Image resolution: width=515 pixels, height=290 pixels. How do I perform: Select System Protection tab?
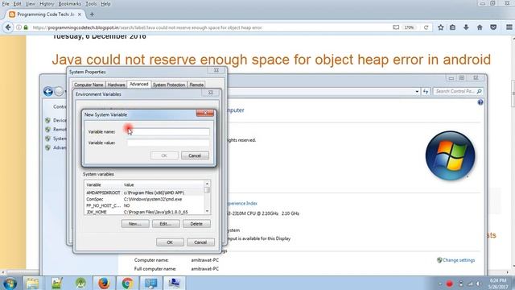pos(169,85)
